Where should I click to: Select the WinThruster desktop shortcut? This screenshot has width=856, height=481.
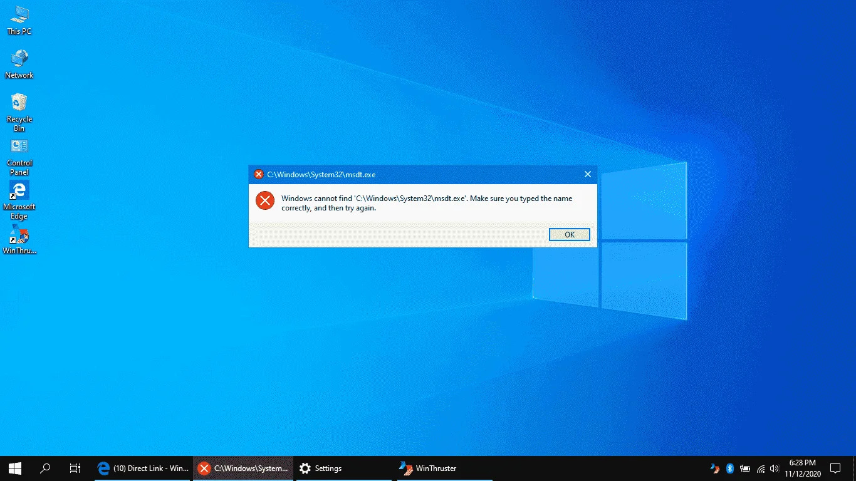pyautogui.click(x=19, y=240)
